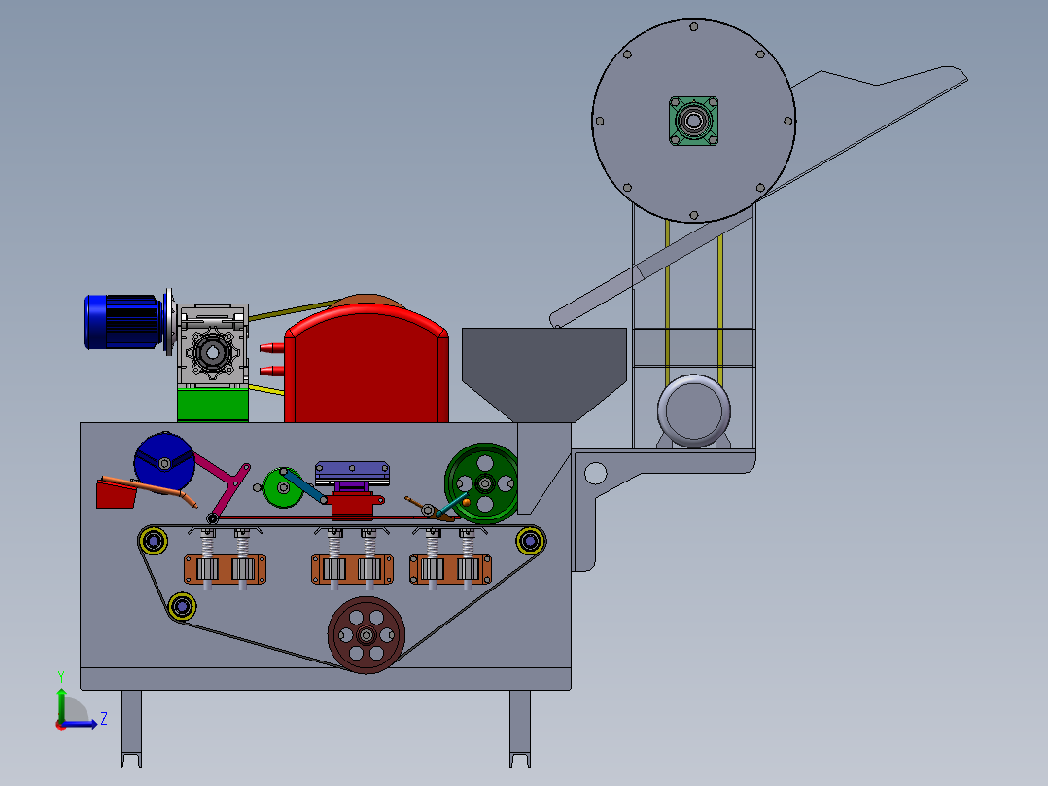The image size is (1048, 786).
Task: Select the teal link on green gear
Action: [x=303, y=485]
